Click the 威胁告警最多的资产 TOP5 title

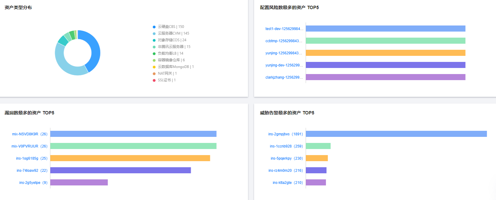click(287, 113)
